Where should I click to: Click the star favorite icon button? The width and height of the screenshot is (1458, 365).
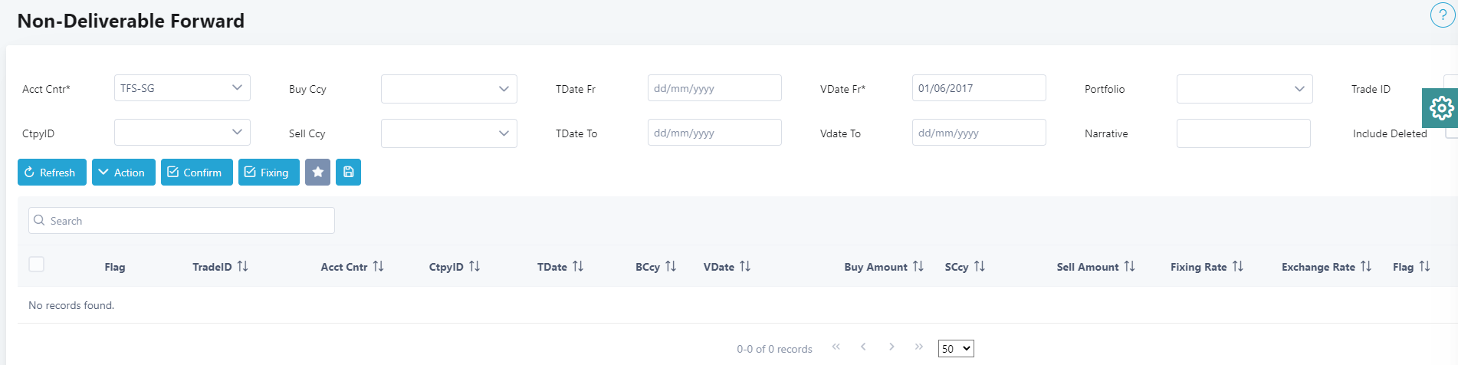[317, 173]
